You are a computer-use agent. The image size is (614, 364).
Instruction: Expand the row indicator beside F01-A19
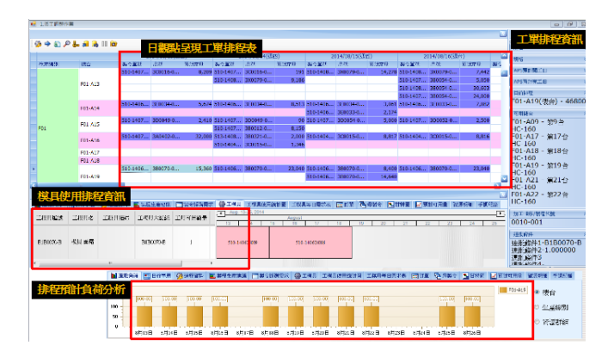34,169
